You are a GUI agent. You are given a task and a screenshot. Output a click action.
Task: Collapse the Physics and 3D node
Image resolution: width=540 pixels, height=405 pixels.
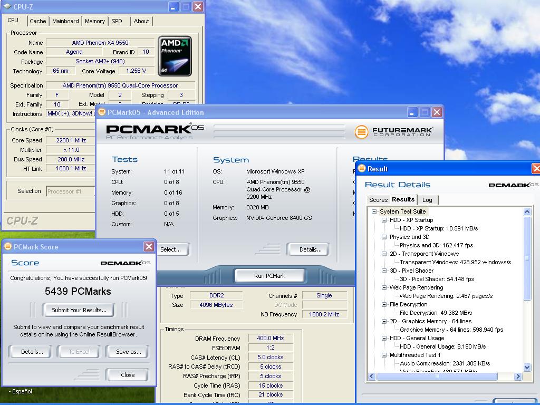[384, 237]
